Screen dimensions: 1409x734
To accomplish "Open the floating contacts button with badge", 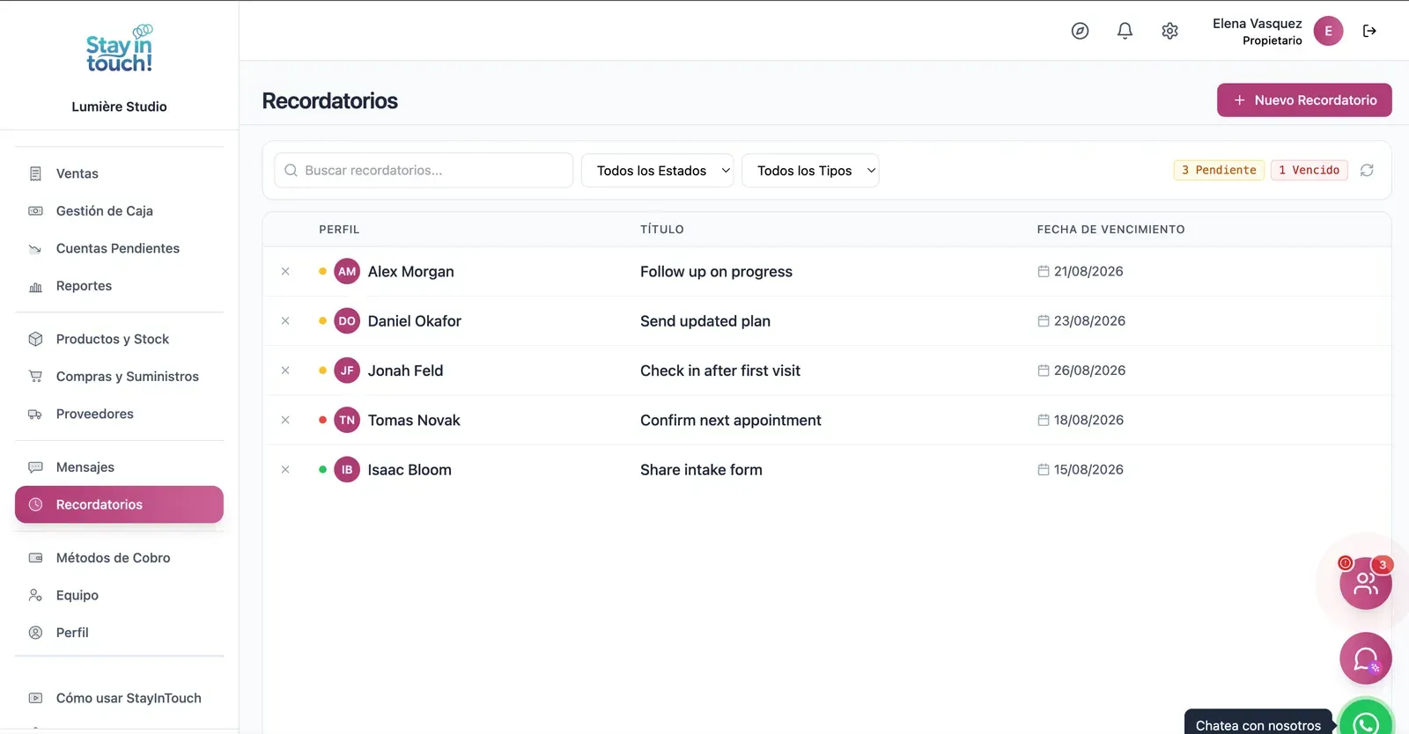I will pos(1366,583).
